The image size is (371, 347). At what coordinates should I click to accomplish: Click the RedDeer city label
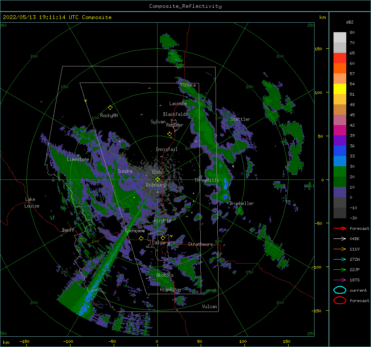(x=175, y=125)
